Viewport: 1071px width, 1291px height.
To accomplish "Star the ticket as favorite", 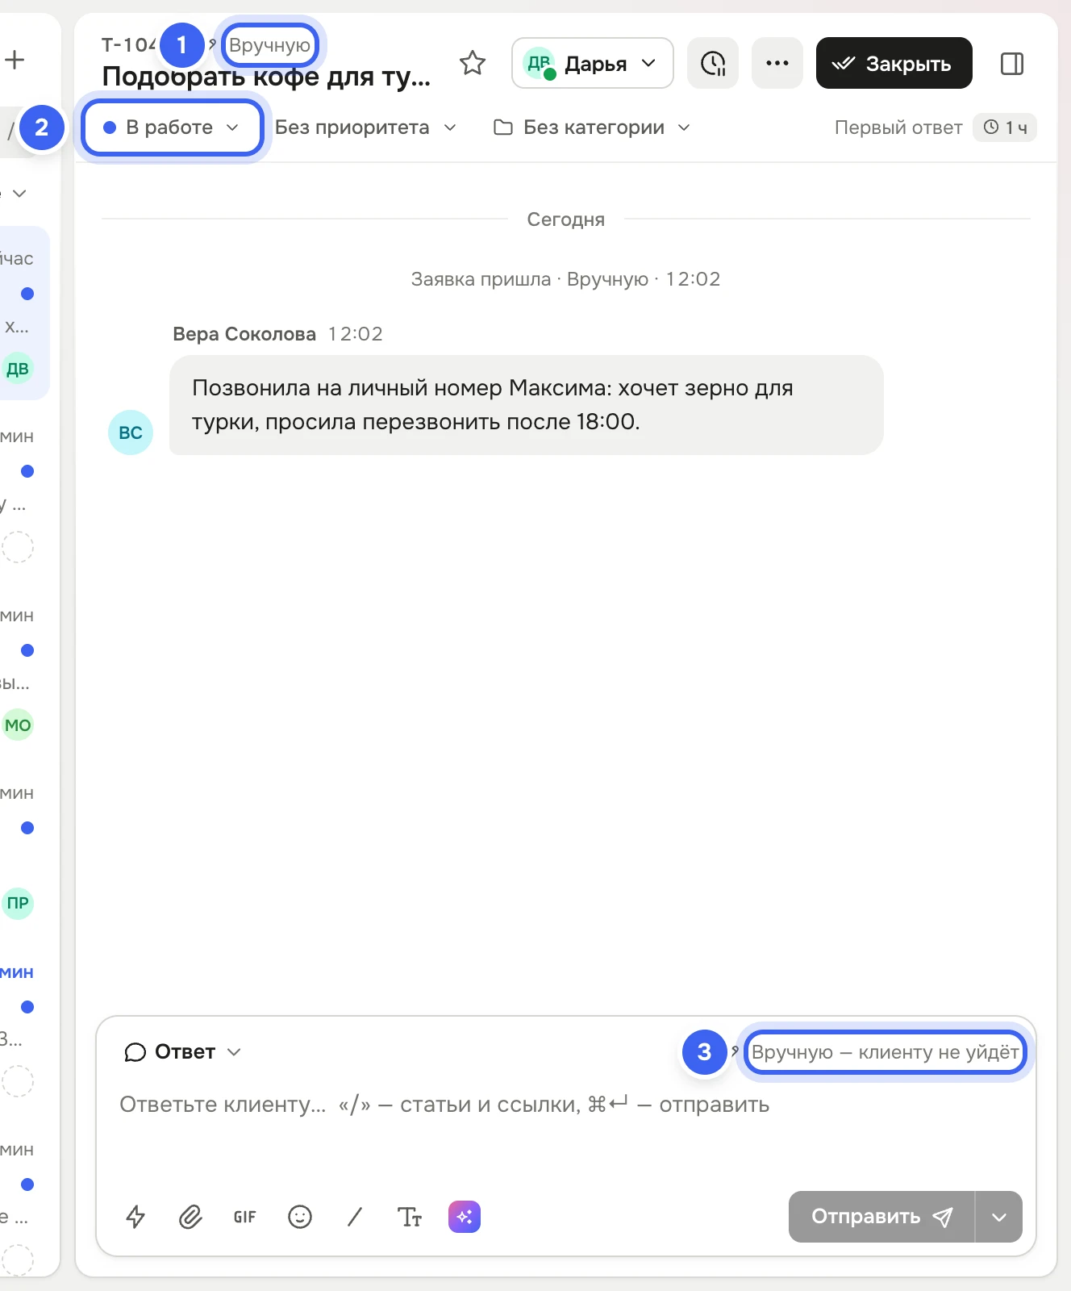I will (x=473, y=63).
